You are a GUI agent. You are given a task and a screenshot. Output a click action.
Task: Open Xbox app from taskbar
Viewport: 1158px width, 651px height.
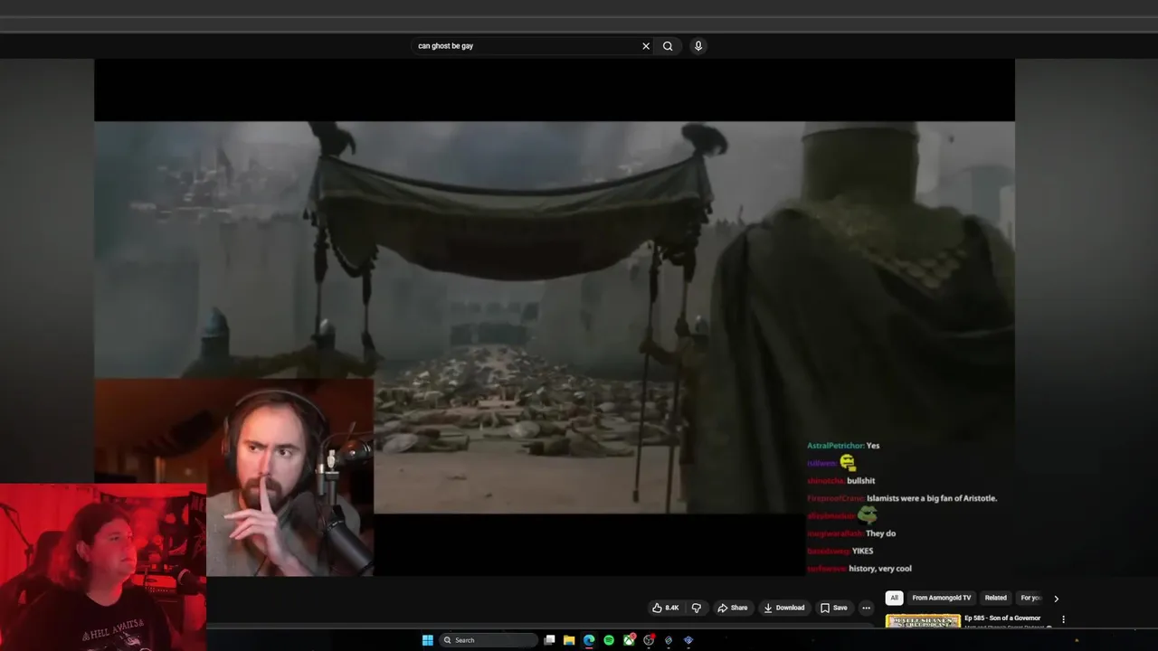(x=629, y=640)
